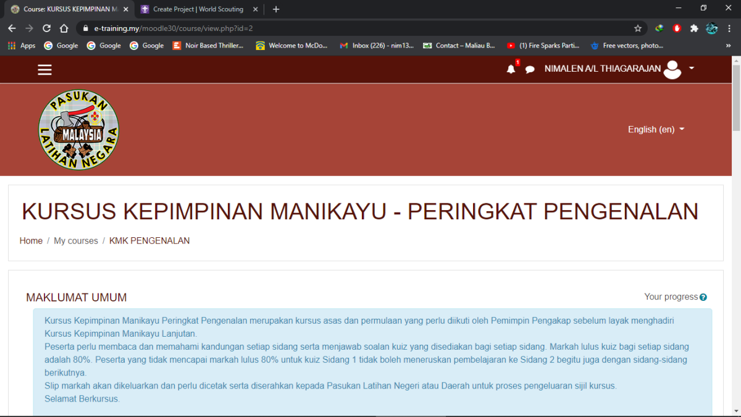Click the Chrome profile avatar
The image size is (741, 417).
[711, 28]
